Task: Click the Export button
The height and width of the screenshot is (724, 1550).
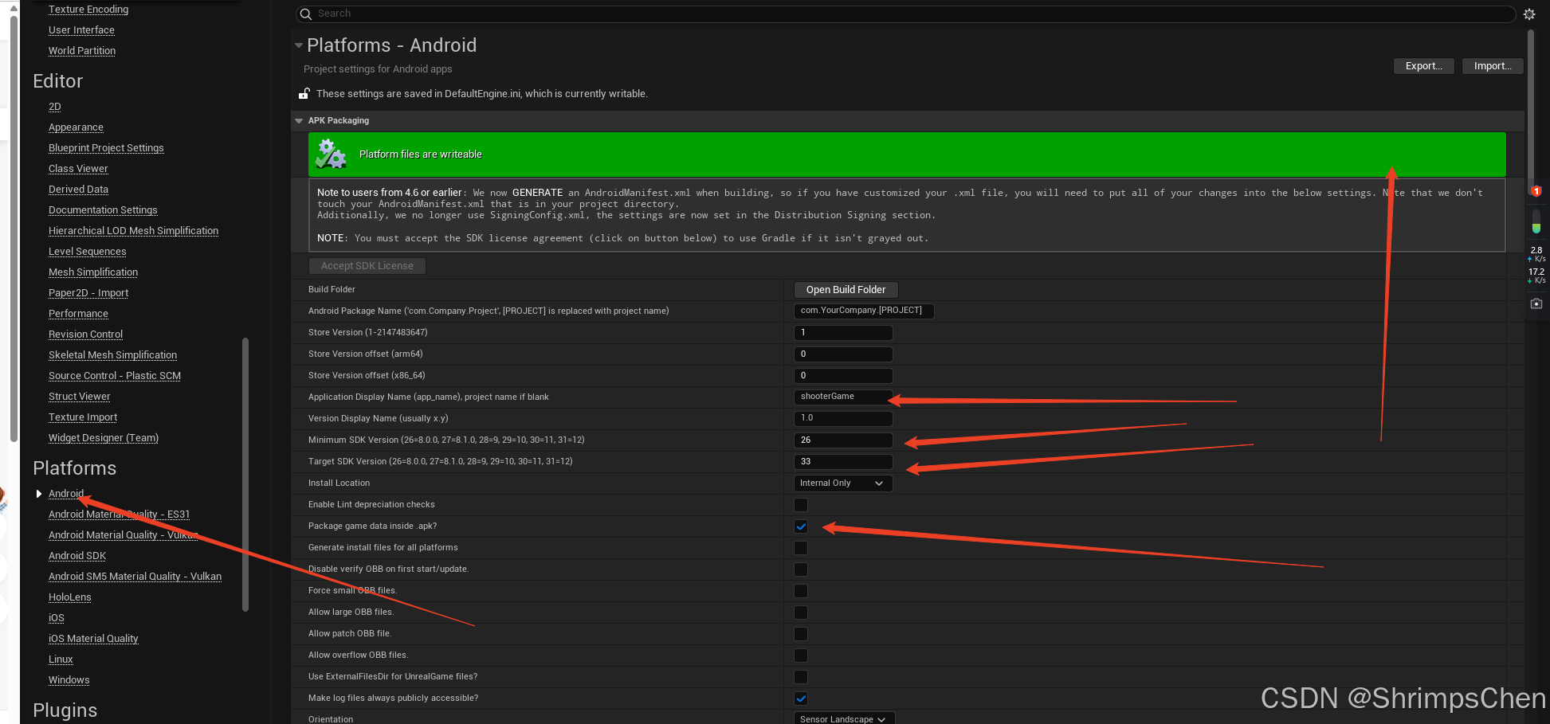Action: (x=1423, y=65)
